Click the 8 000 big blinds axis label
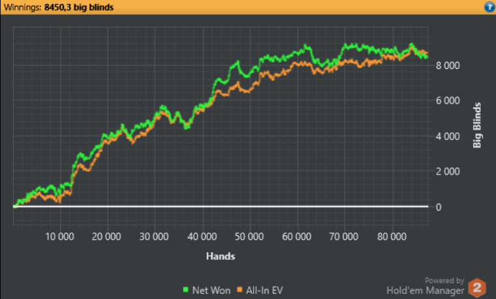The image size is (496, 299). tap(448, 66)
